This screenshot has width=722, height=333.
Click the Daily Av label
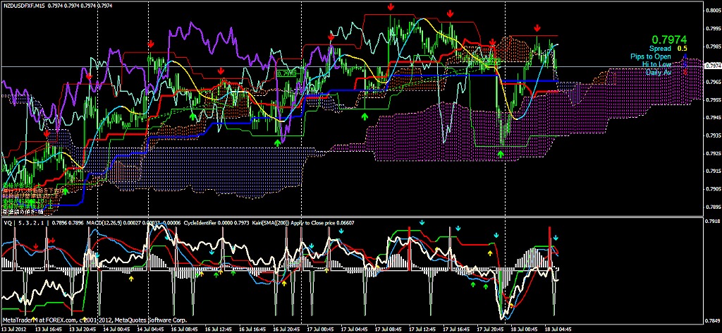tap(658, 72)
